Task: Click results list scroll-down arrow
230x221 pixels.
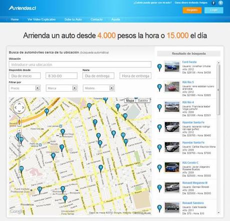Action: (x=218, y=213)
